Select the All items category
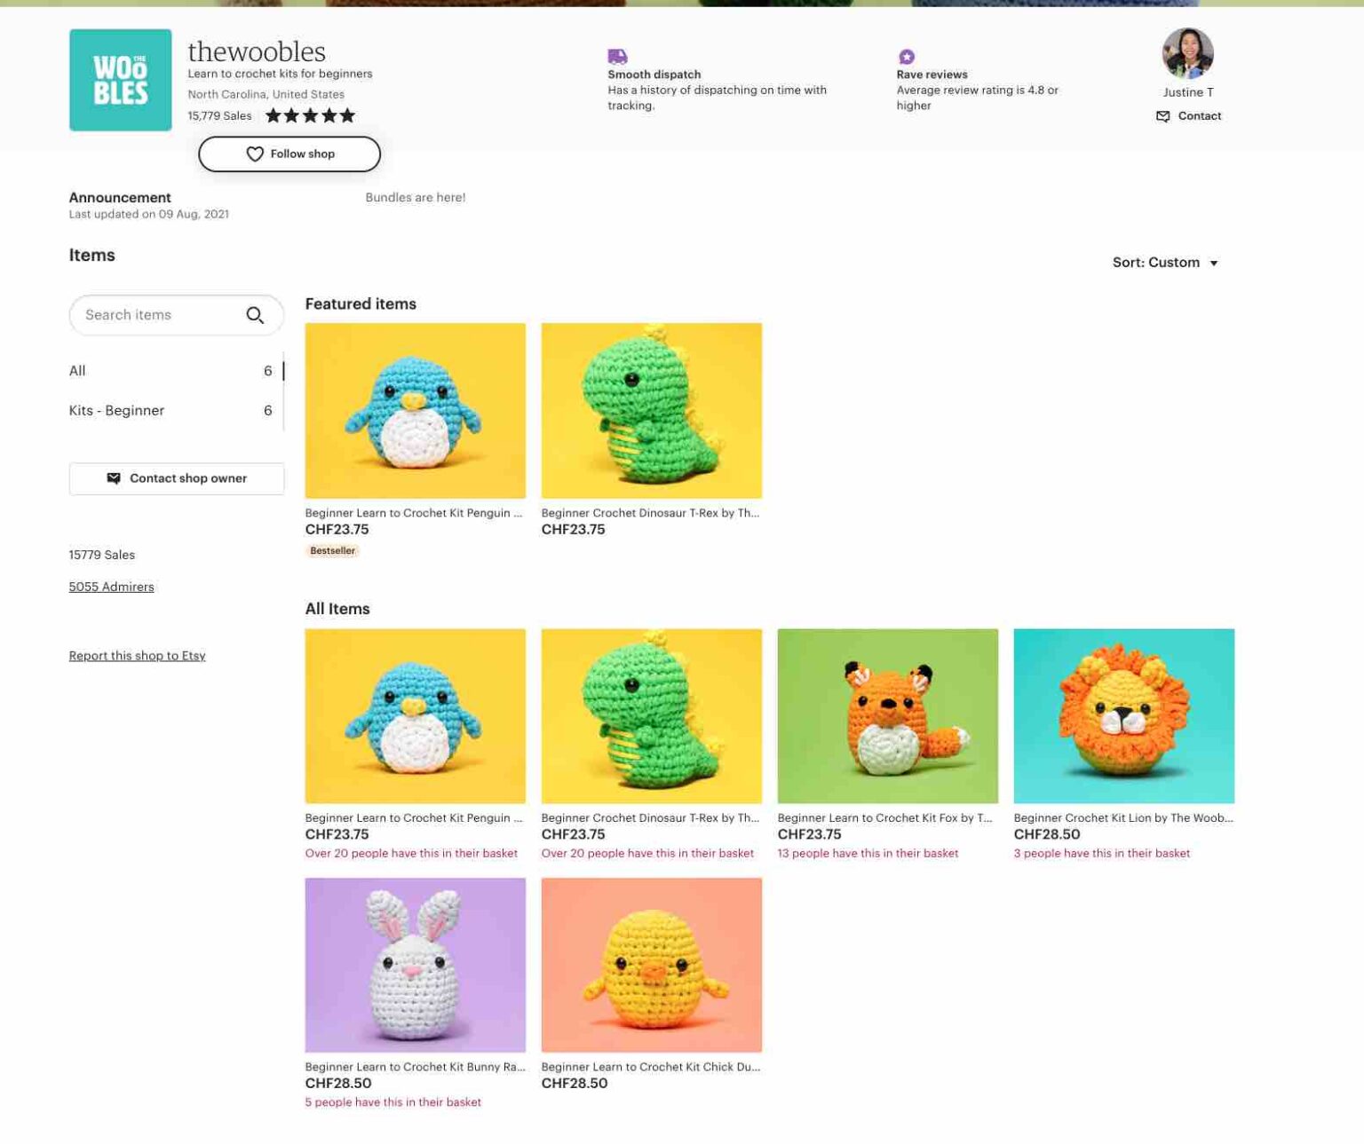Viewport: 1364px width, 1144px height. point(78,371)
